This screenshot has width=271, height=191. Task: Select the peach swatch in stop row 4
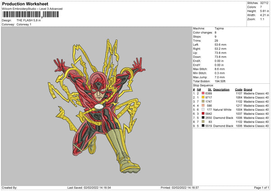[203, 105]
